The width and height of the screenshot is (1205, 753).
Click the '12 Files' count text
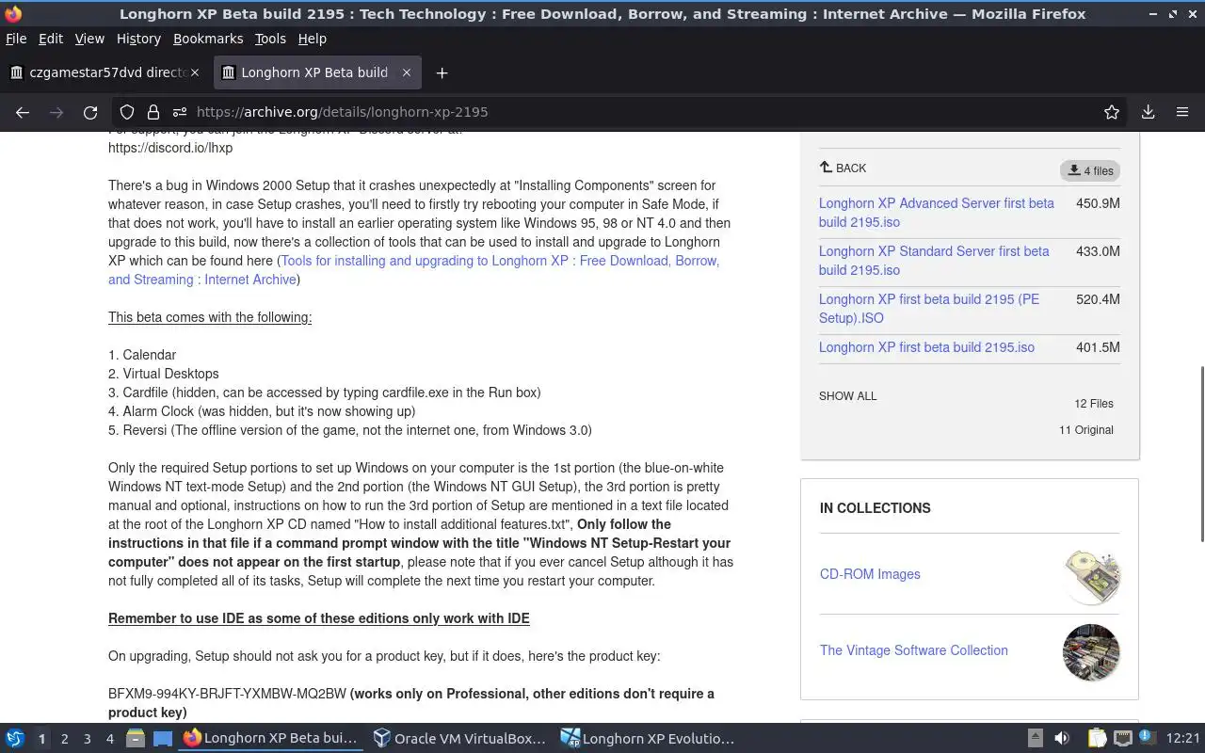coord(1094,404)
